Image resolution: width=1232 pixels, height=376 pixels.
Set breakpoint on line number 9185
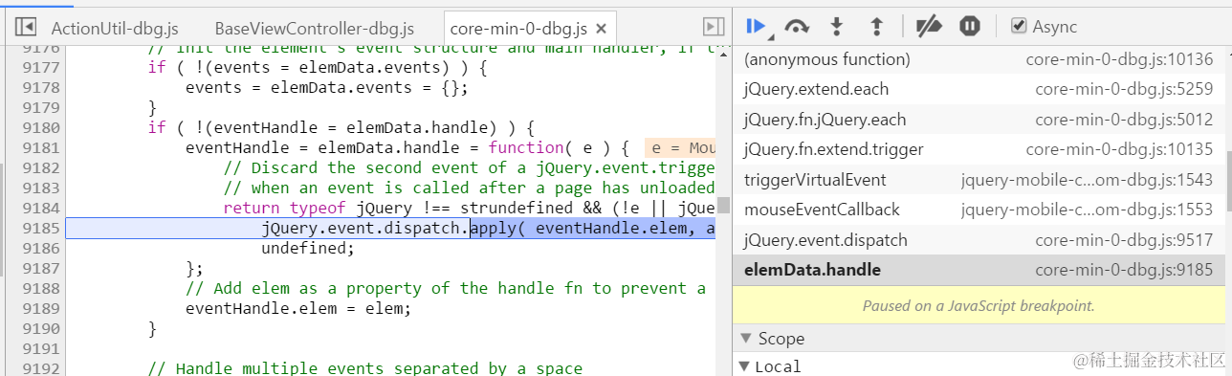(40, 228)
